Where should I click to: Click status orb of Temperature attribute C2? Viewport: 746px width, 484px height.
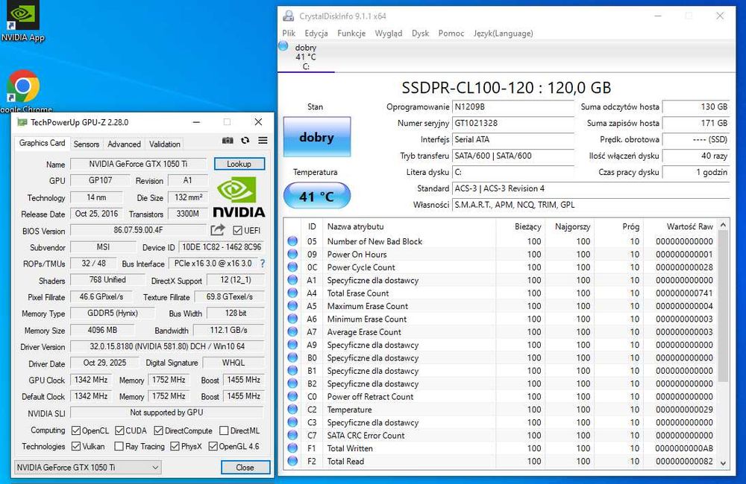pos(292,410)
